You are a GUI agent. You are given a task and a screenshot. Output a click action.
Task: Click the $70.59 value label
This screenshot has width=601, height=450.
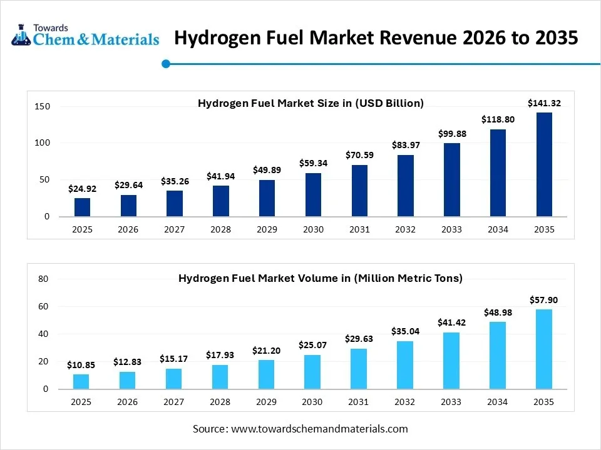(359, 155)
